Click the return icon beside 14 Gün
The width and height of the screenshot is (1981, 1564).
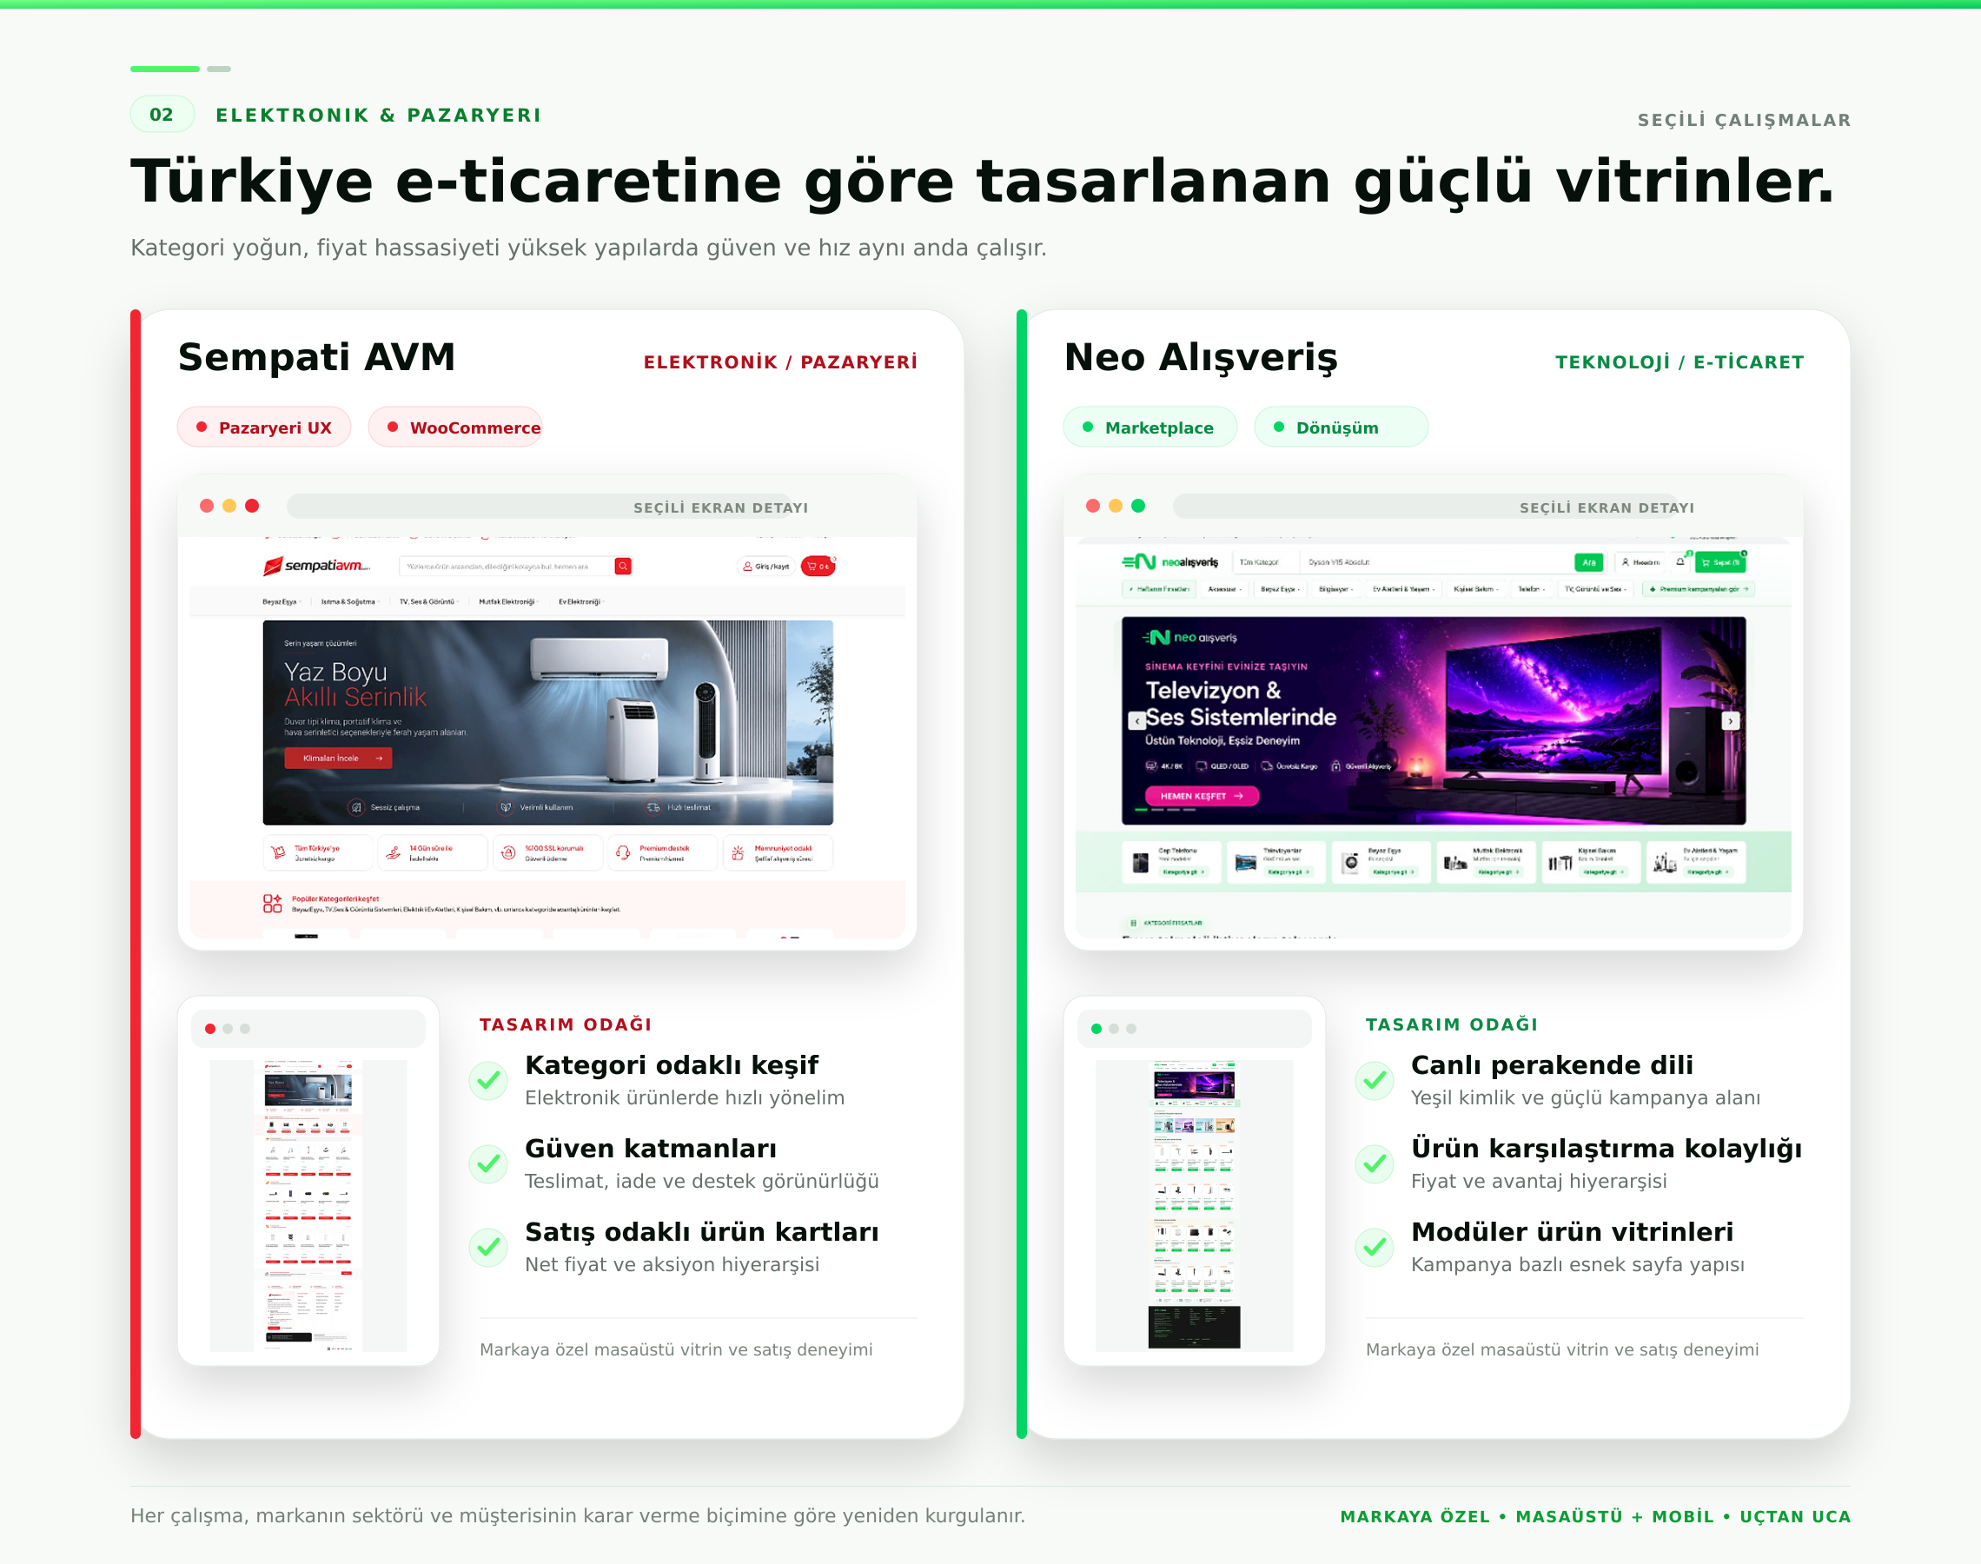tap(394, 852)
